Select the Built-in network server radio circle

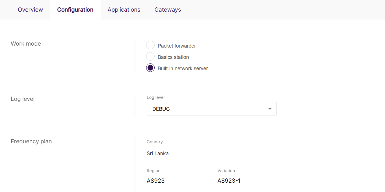click(150, 68)
